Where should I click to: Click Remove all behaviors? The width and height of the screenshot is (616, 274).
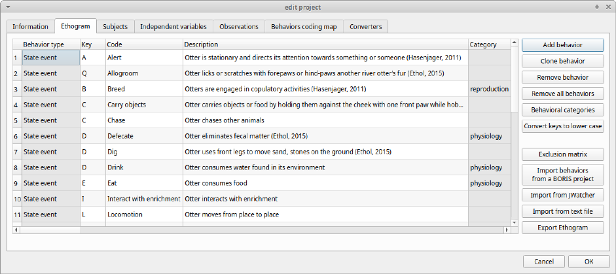click(x=563, y=94)
